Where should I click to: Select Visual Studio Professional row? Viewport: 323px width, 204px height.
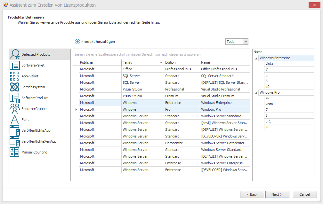165,89
